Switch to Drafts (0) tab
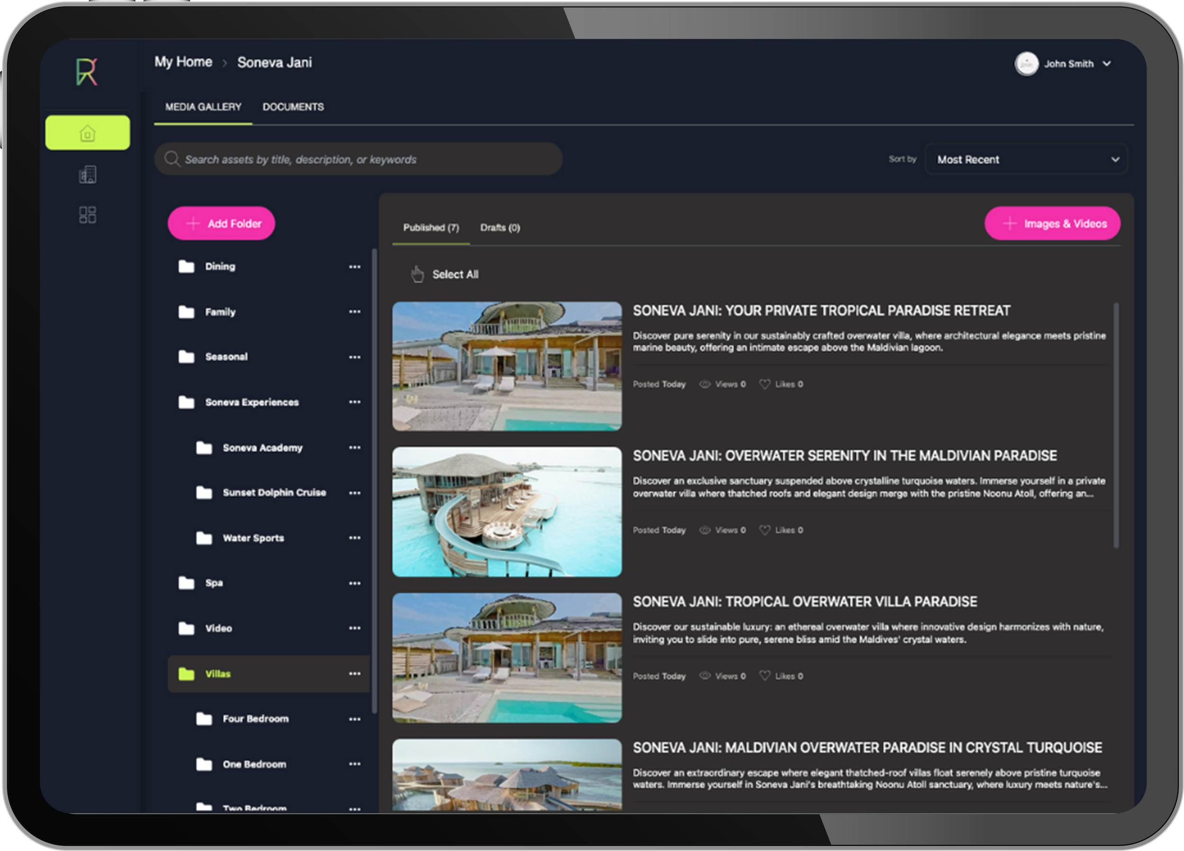This screenshot has height=851, width=1184. [x=500, y=228]
